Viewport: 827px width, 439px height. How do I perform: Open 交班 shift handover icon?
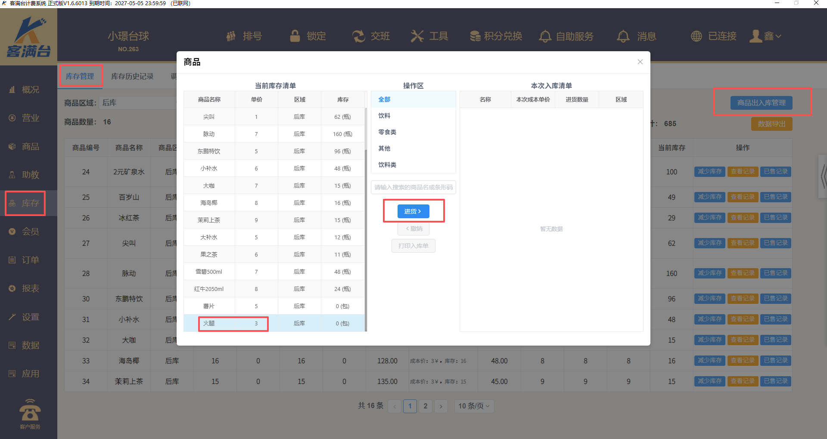[358, 36]
